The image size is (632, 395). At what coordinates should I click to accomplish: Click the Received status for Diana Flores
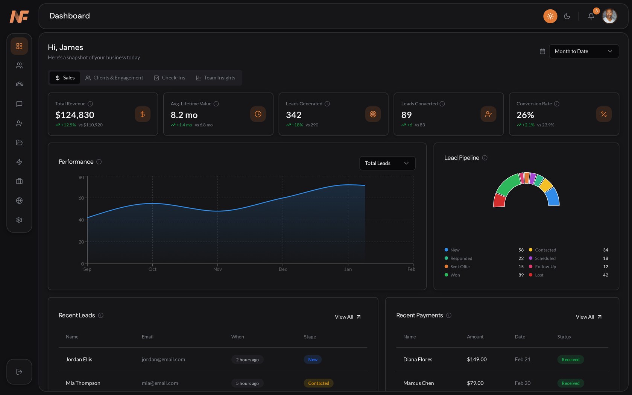coord(571,360)
